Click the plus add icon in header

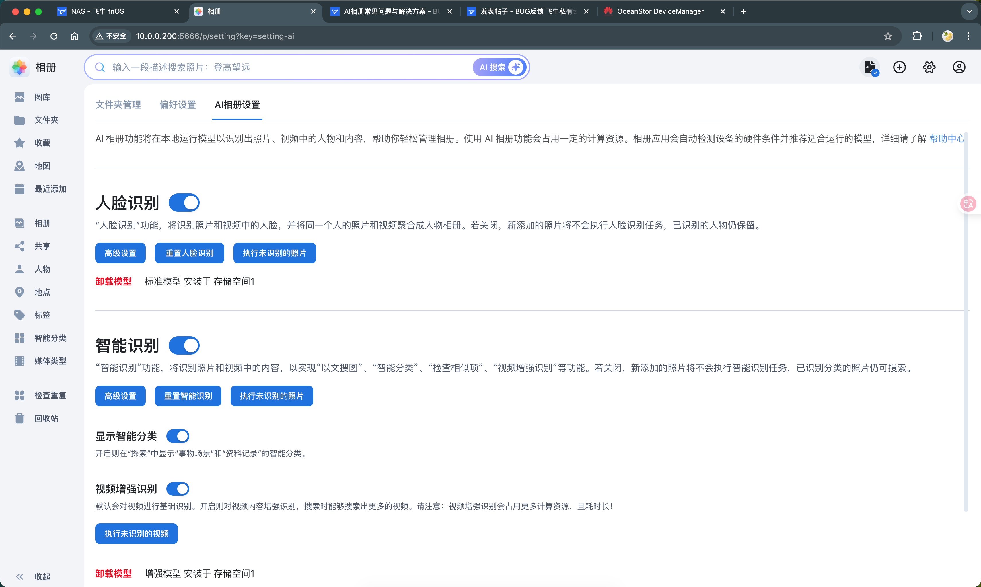pyautogui.click(x=900, y=67)
